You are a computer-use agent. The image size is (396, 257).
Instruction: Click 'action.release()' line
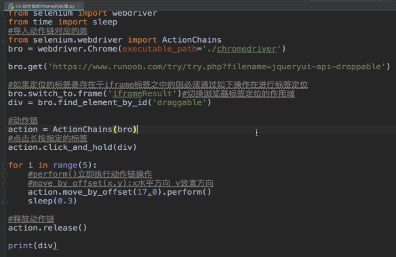pos(47,228)
